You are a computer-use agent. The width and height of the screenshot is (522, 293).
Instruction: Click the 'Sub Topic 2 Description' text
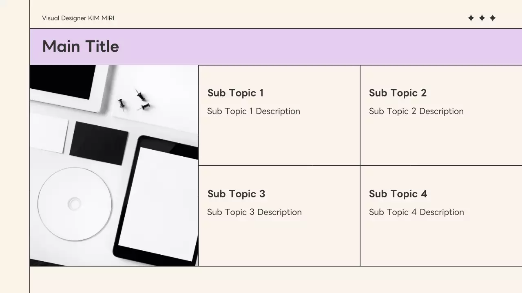pos(416,111)
